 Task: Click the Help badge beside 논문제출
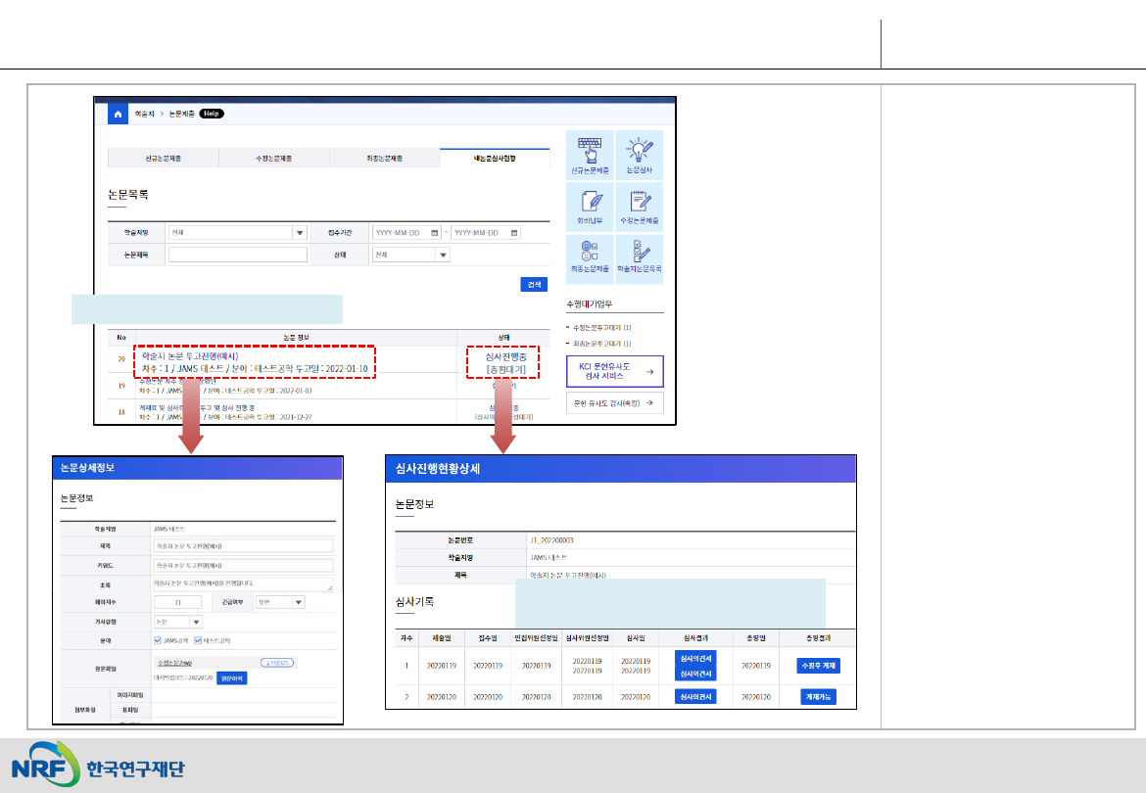pyautogui.click(x=212, y=114)
